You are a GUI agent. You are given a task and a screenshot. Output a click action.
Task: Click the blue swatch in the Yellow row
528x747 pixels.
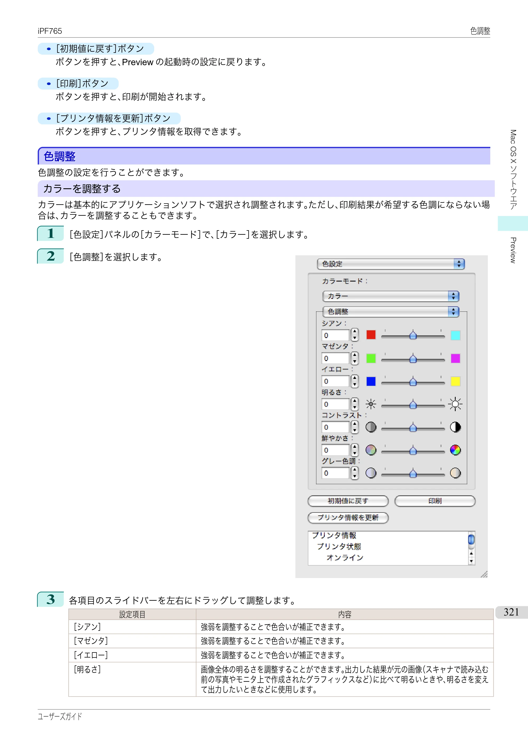(371, 381)
